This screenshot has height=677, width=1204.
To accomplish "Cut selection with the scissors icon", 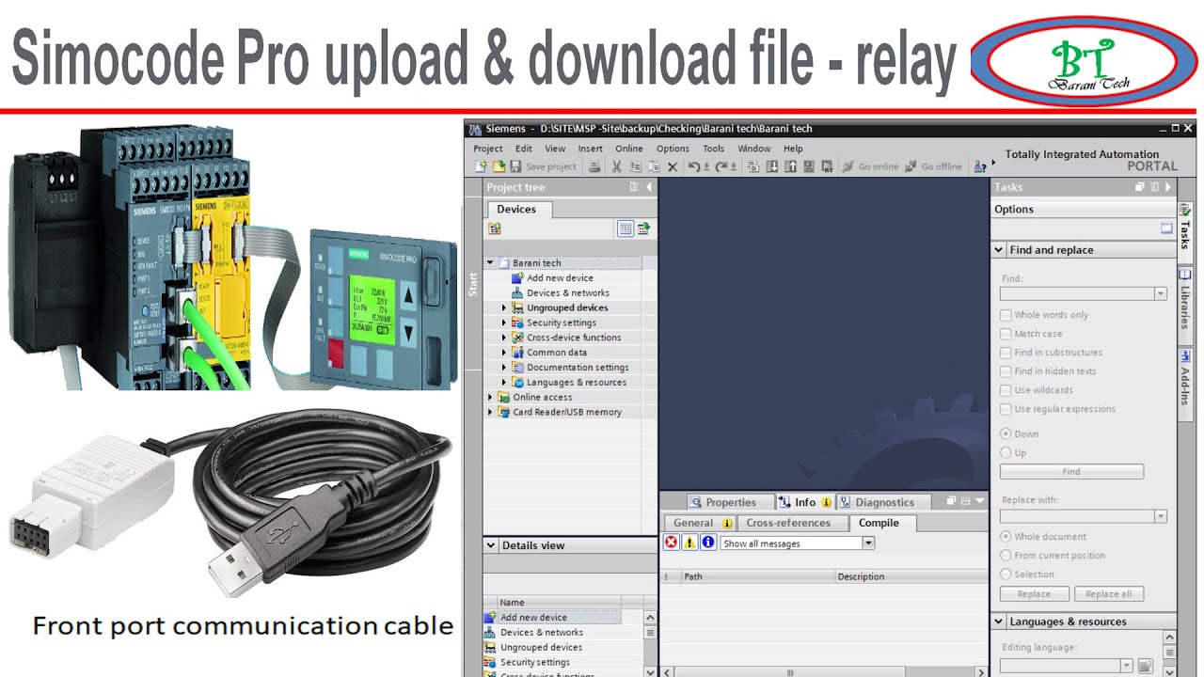I will [617, 166].
